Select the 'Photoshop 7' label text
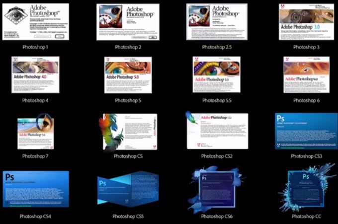The height and width of the screenshot is (224, 338). point(35,156)
